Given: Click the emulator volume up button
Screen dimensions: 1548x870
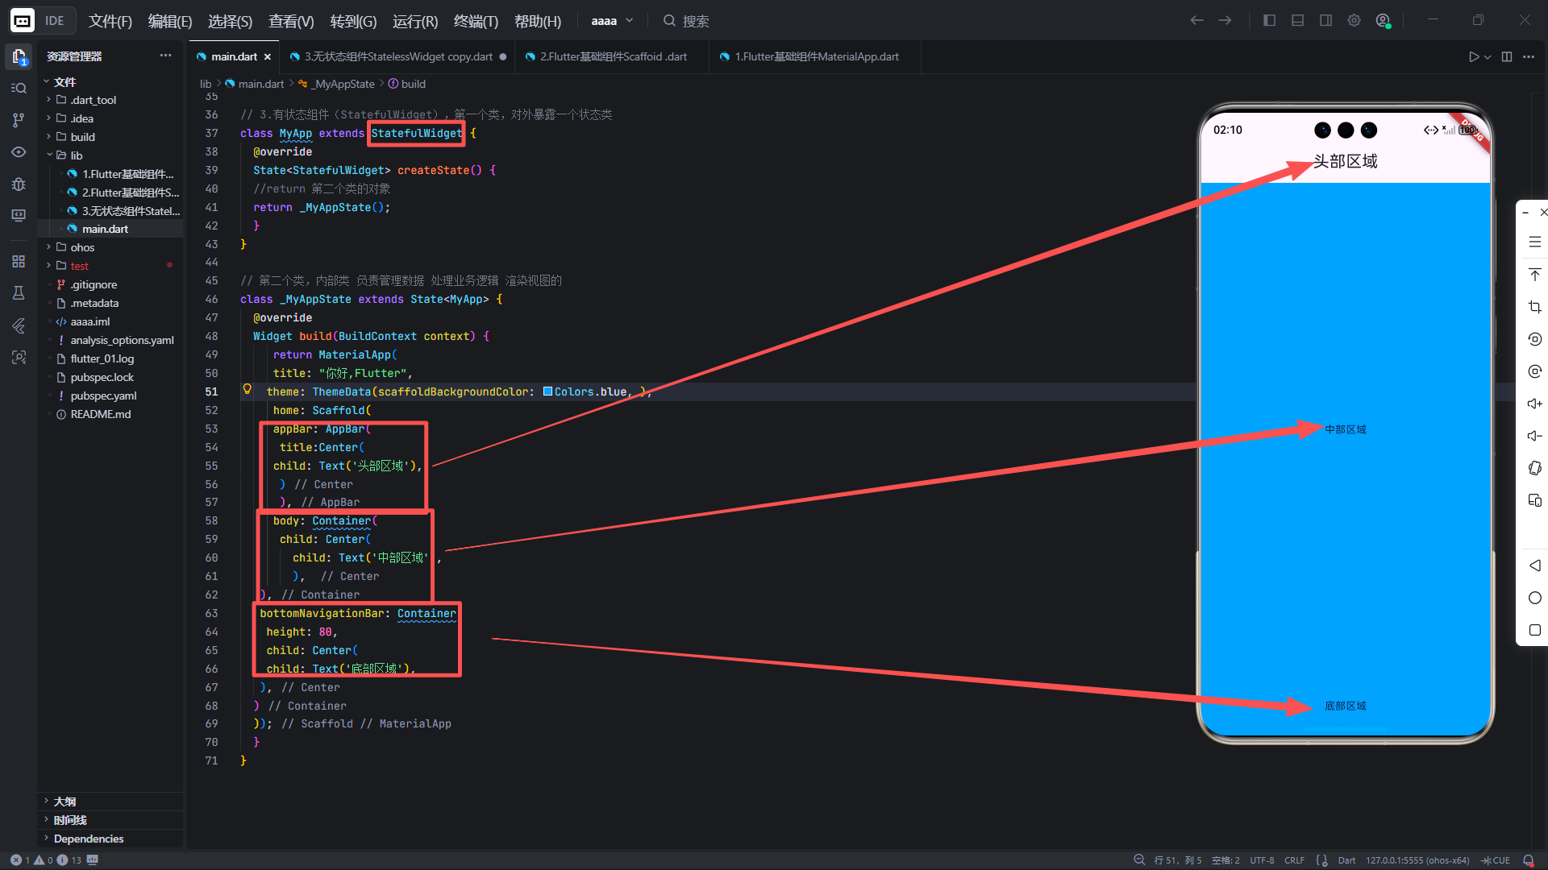Looking at the screenshot, I should (1534, 404).
